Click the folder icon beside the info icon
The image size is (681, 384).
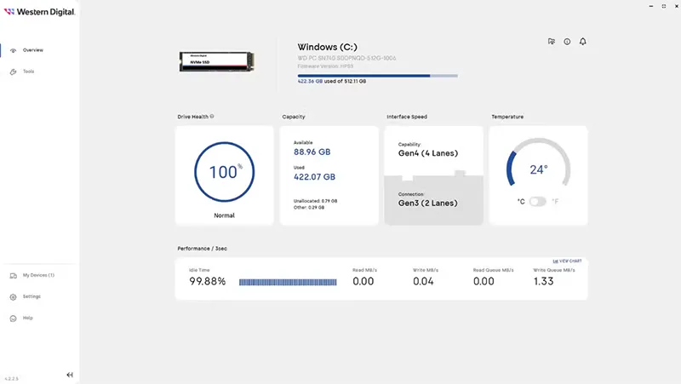(x=552, y=41)
